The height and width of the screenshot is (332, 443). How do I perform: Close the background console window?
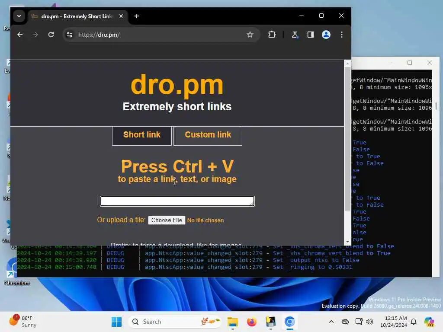430,63
